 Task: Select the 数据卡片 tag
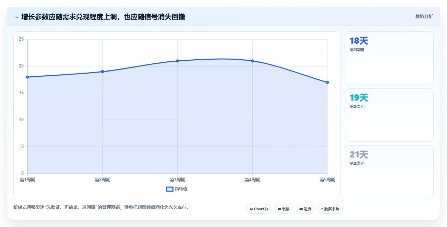pyautogui.click(x=330, y=209)
